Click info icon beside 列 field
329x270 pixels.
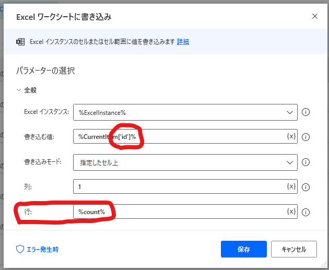305,187
